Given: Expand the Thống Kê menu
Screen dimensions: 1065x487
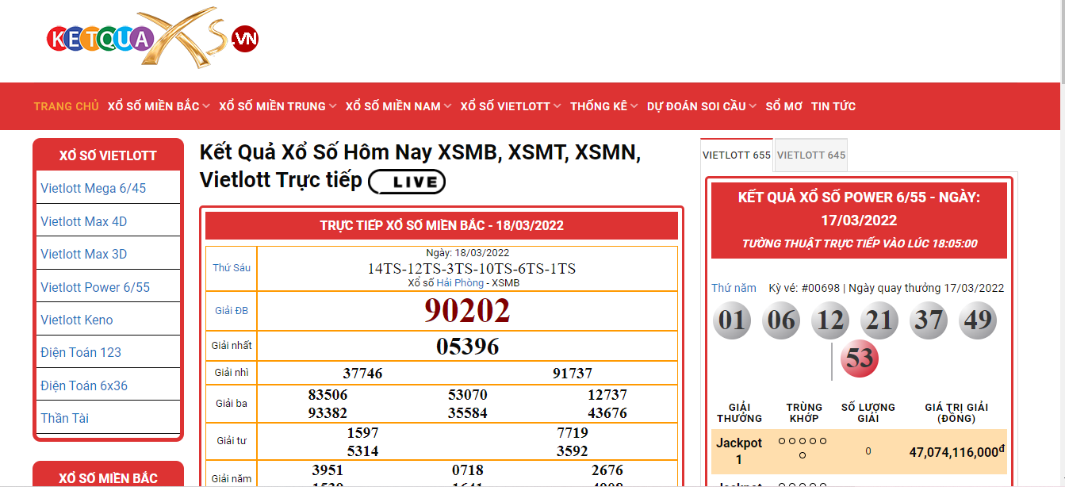Looking at the screenshot, I should tap(604, 106).
